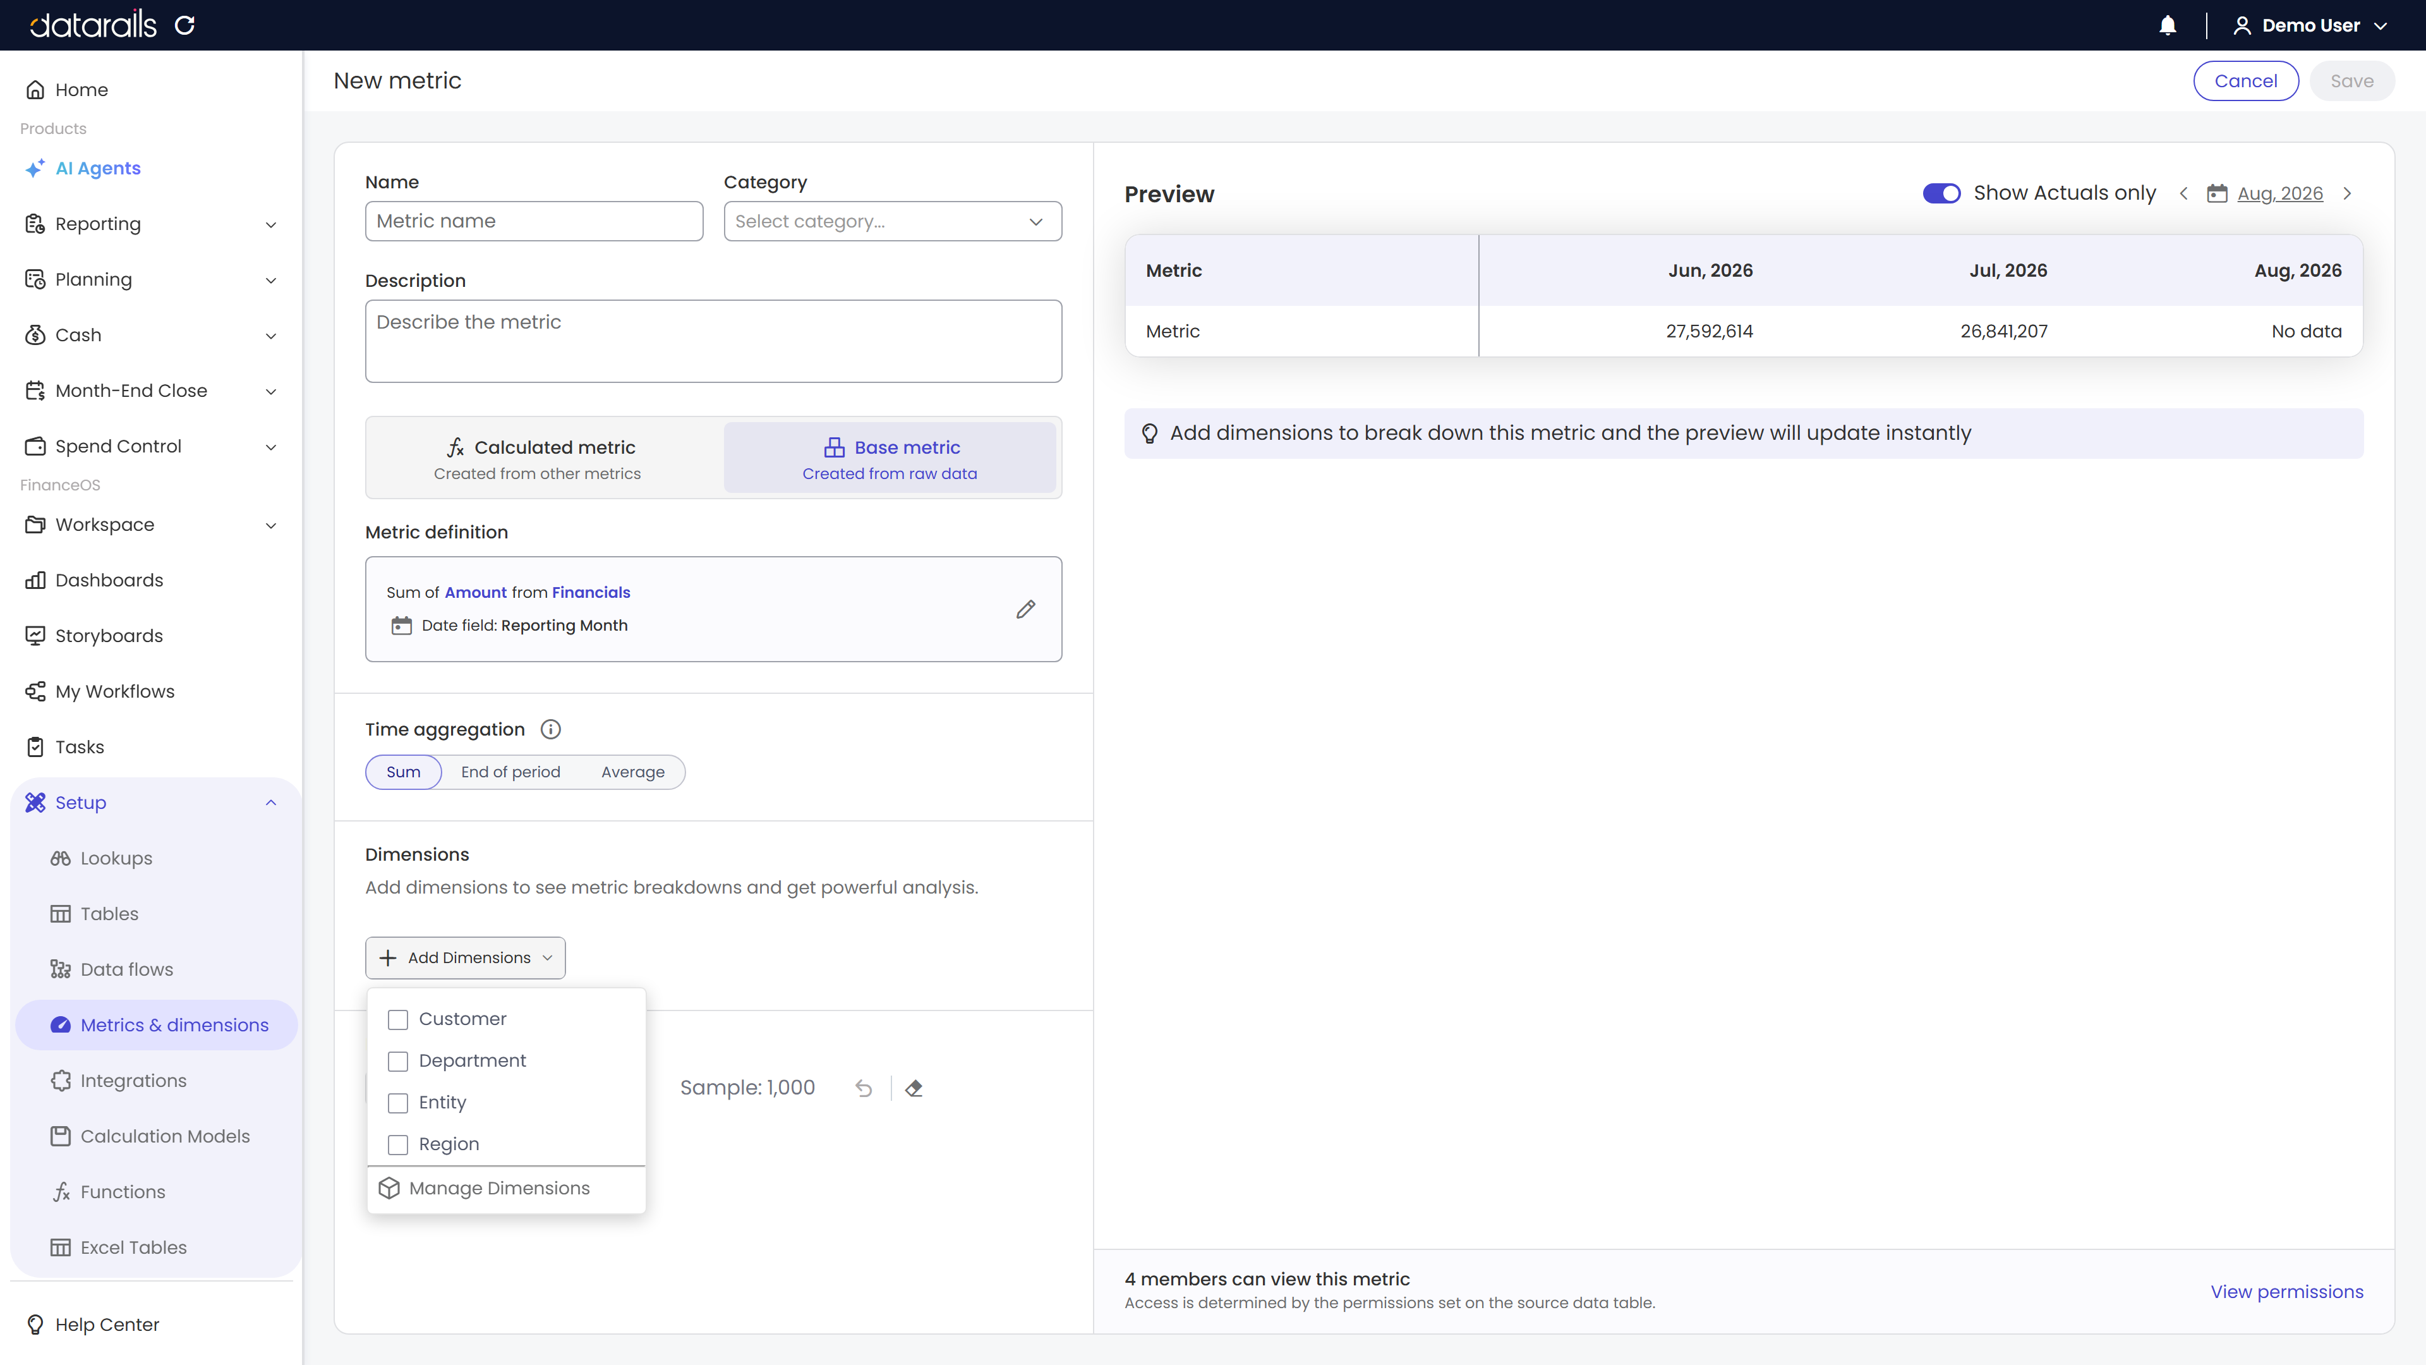2426x1365 pixels.
Task: Go to next preview month
Action: click(x=2348, y=193)
